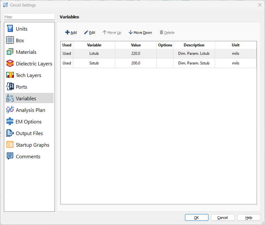Image resolution: width=265 pixels, height=225 pixels.
Task: Click the Unit column header
Action: click(x=236, y=45)
